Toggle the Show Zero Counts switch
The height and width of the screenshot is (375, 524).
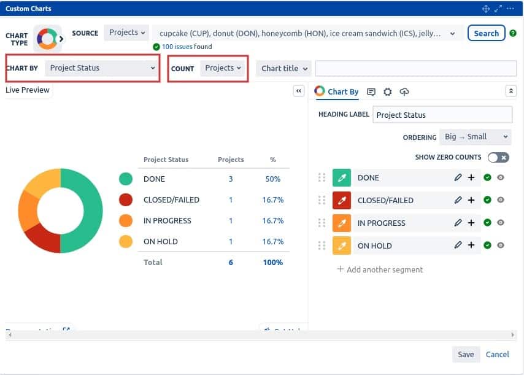coord(498,158)
